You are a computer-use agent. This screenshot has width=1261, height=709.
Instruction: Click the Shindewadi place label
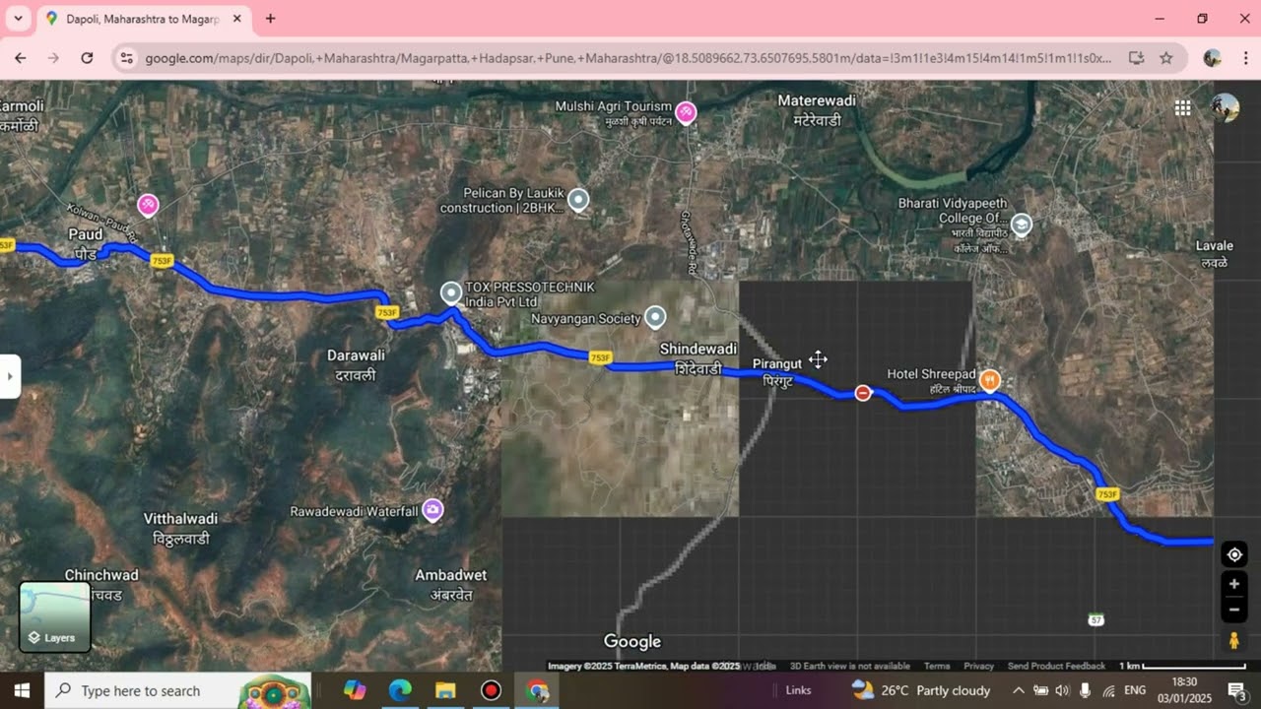pos(697,358)
